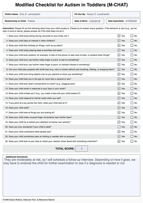
Task: Click the Child's Name field
Action: (x=44, y=14)
